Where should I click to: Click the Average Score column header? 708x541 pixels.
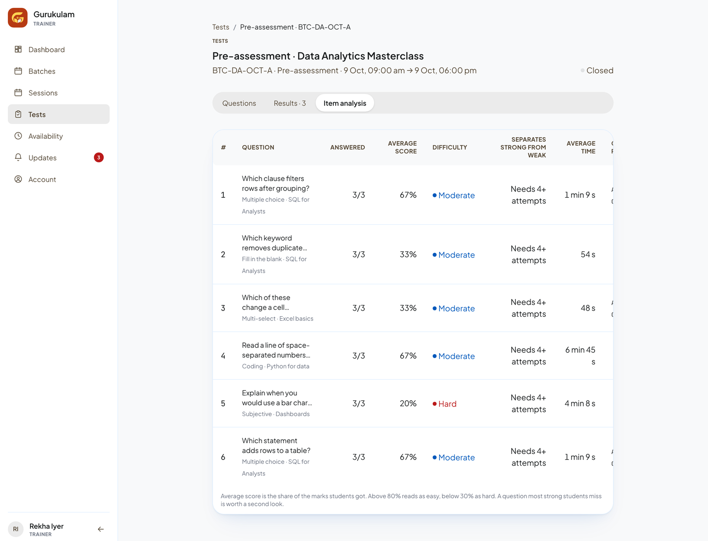402,148
